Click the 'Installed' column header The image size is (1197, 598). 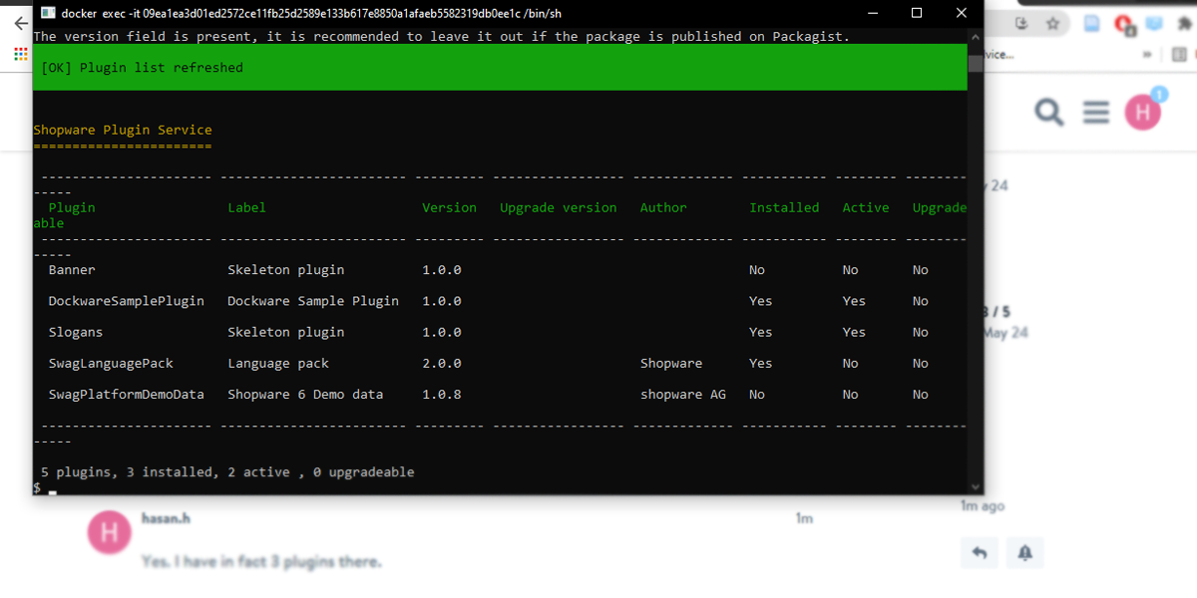(x=784, y=207)
